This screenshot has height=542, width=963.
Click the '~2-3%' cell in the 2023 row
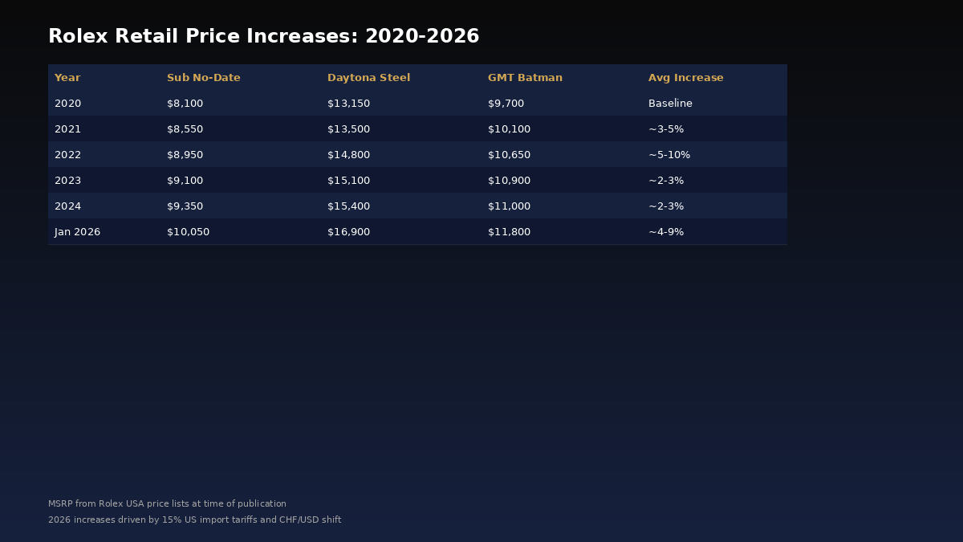(x=666, y=181)
